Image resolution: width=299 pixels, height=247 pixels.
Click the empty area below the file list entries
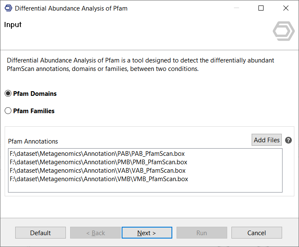[145, 187]
